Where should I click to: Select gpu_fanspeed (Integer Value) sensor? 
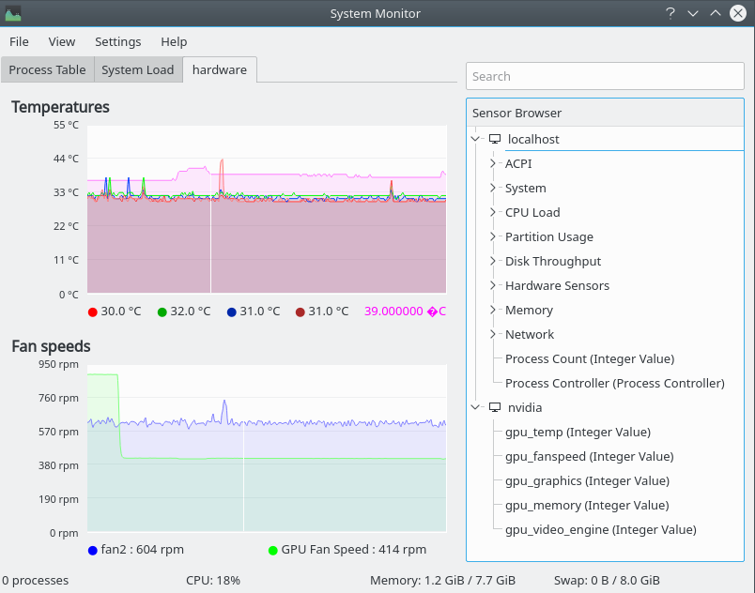pos(590,456)
